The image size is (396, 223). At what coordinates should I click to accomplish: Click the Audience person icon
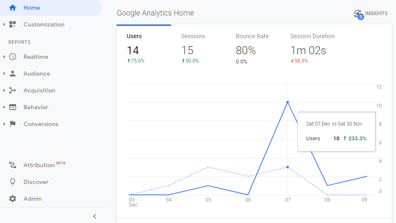click(13, 73)
